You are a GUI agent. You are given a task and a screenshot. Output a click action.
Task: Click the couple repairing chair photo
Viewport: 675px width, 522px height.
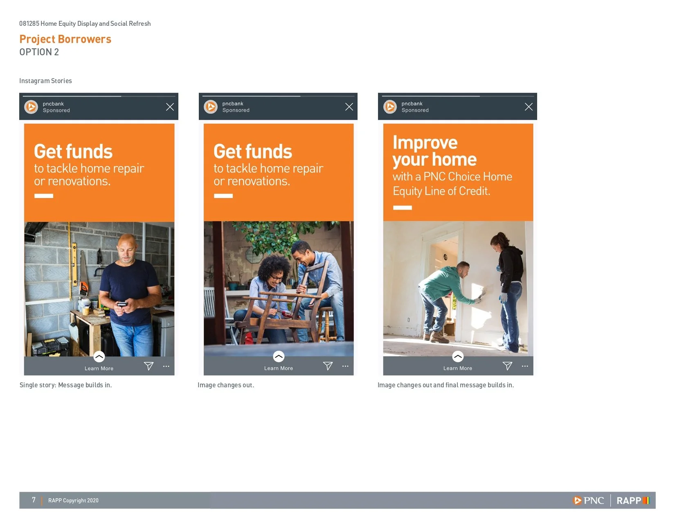coord(279,289)
